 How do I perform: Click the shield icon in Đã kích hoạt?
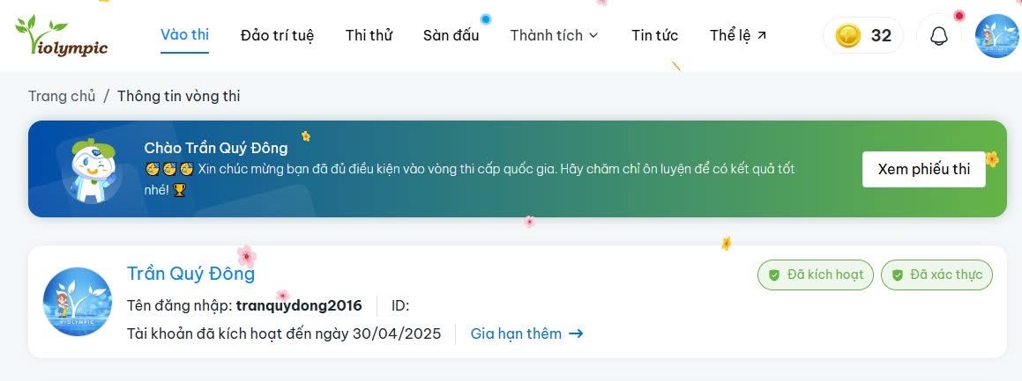pos(774,275)
